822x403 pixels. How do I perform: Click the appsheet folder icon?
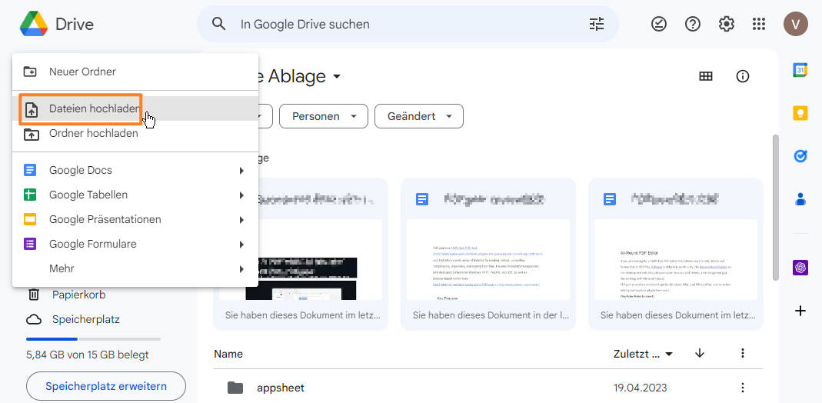[x=235, y=388]
